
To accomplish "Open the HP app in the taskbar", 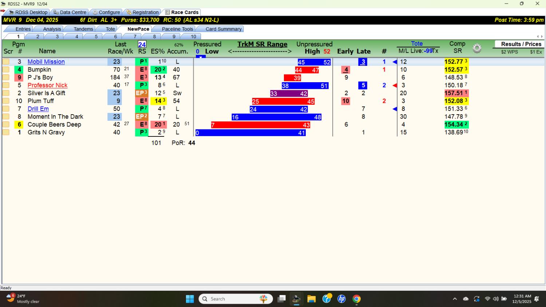I will coord(341,299).
